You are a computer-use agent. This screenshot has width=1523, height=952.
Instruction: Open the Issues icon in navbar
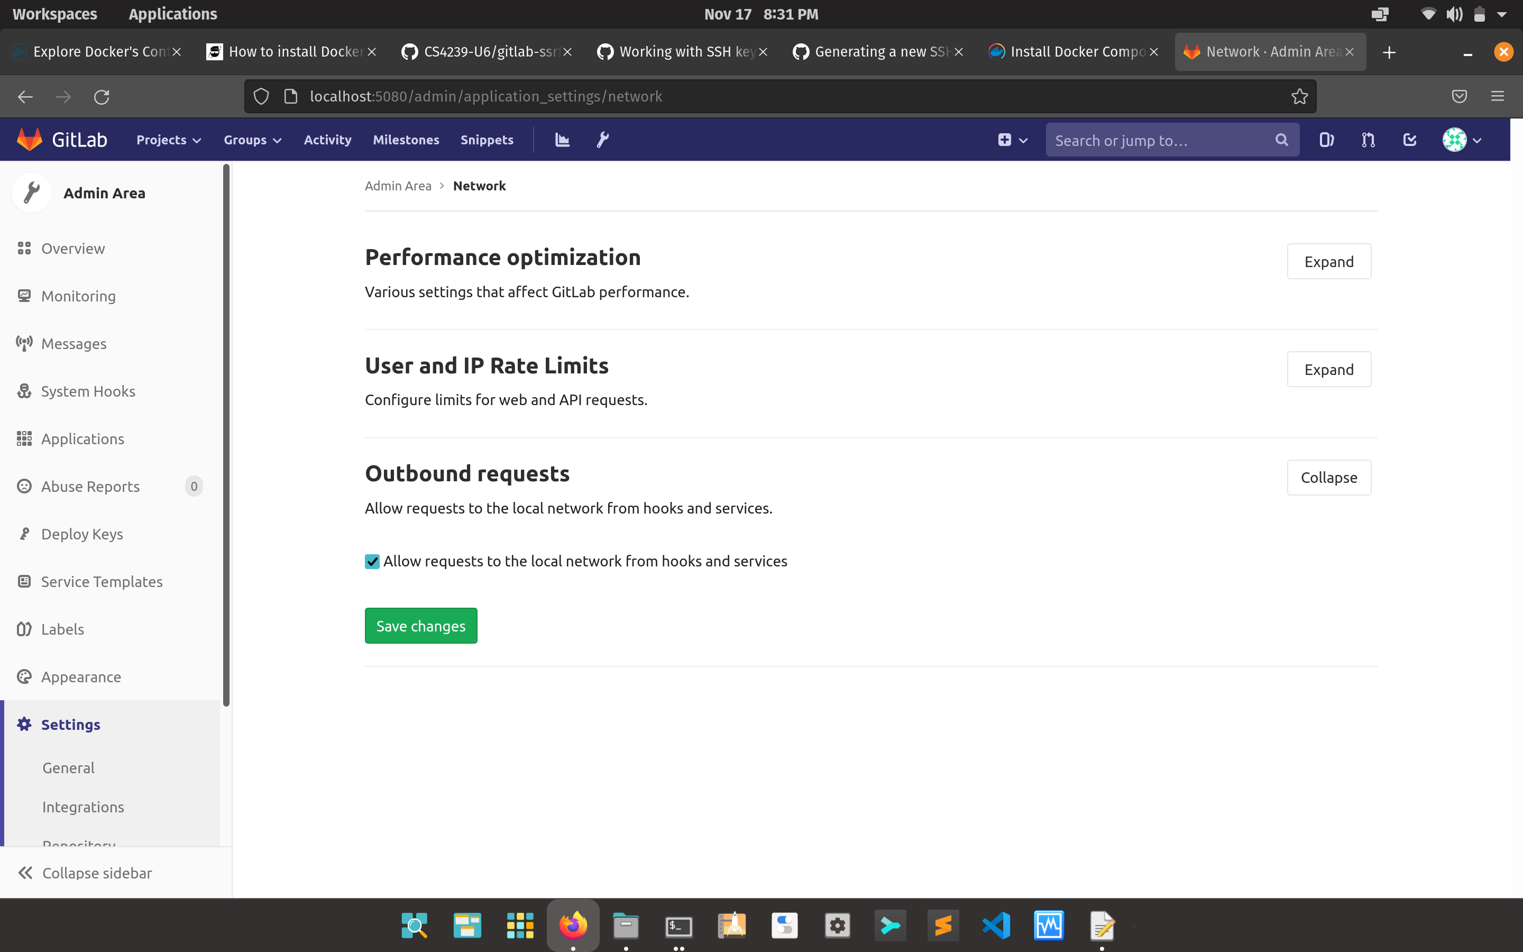[x=1327, y=140]
